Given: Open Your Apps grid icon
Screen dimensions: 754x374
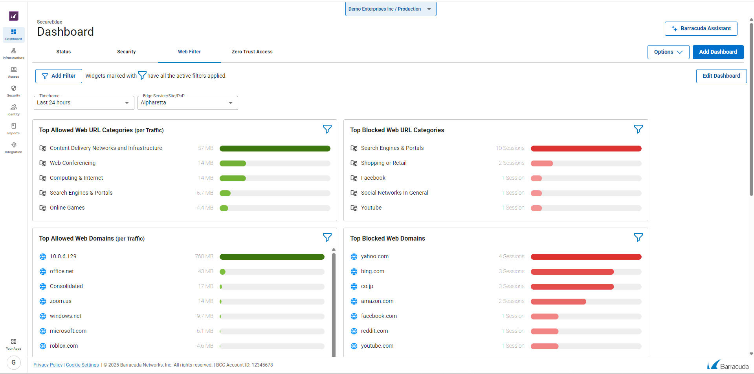Looking at the screenshot, I should [13, 344].
